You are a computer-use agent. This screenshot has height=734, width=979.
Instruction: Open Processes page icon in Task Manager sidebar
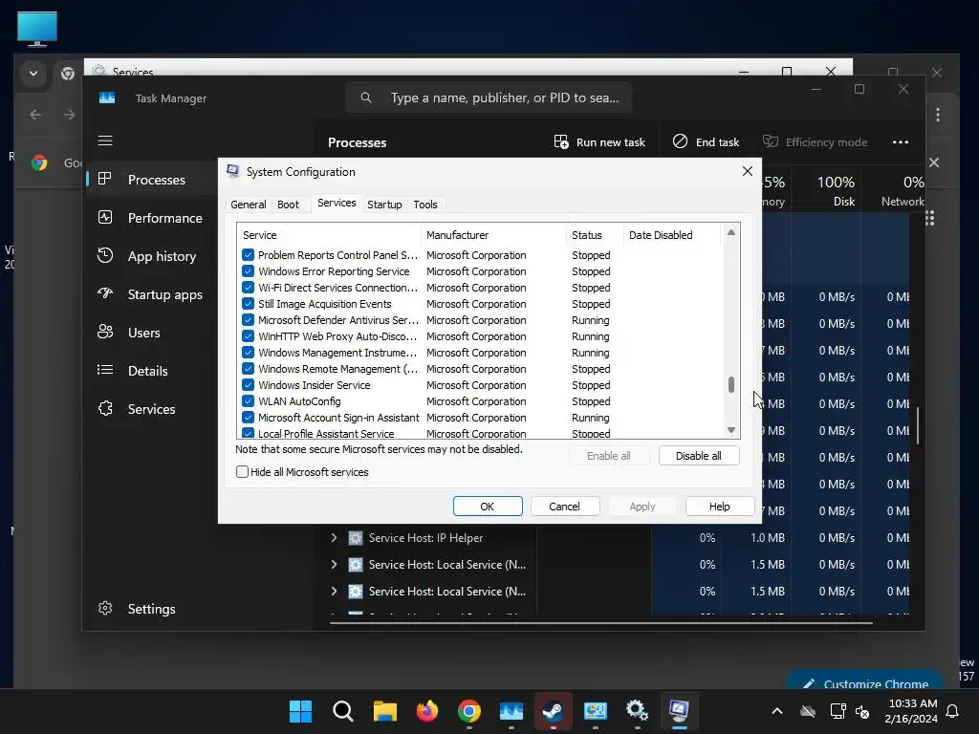point(105,179)
